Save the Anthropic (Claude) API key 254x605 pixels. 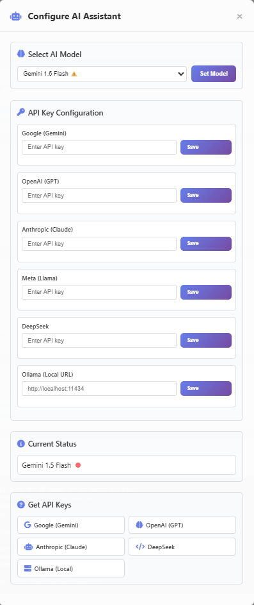(x=206, y=243)
